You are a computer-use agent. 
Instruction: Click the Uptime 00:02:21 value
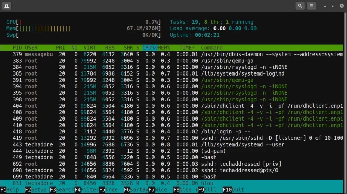pyautogui.click(x=207, y=35)
